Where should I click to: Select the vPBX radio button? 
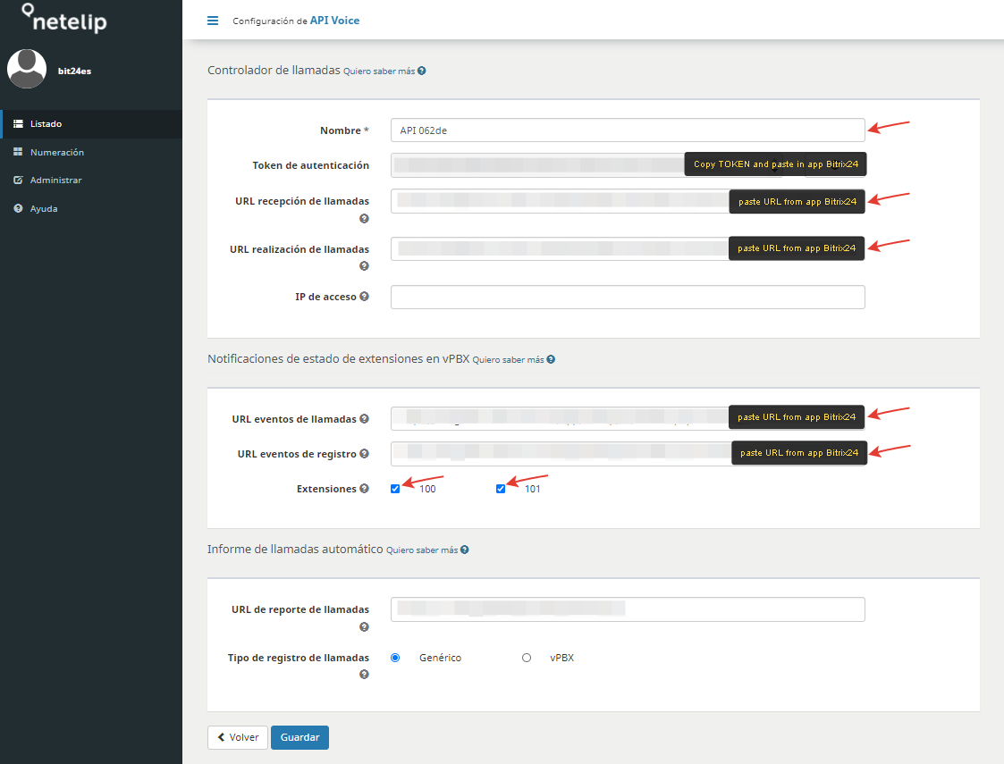(x=527, y=658)
